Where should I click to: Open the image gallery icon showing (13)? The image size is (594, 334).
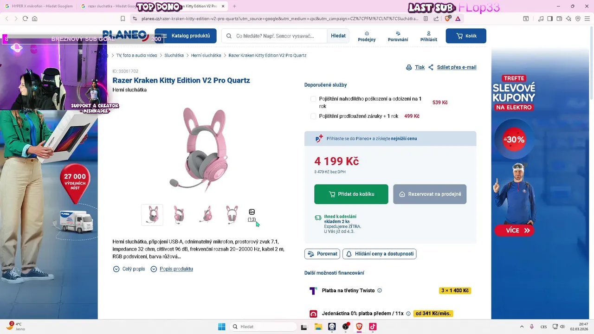click(x=252, y=212)
